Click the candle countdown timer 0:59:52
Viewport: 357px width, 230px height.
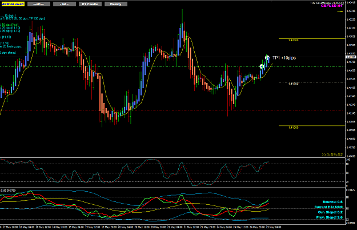click(332, 154)
